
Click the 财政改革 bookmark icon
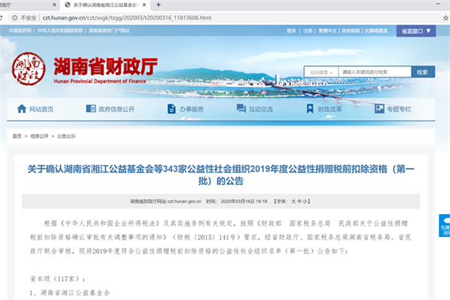coord(310,108)
